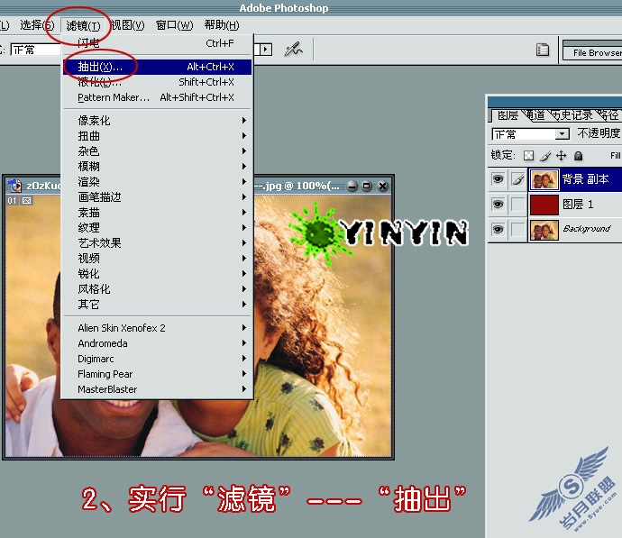This screenshot has height=538, width=622.
Task: Enable lock transparent pixels
Action: [x=528, y=155]
